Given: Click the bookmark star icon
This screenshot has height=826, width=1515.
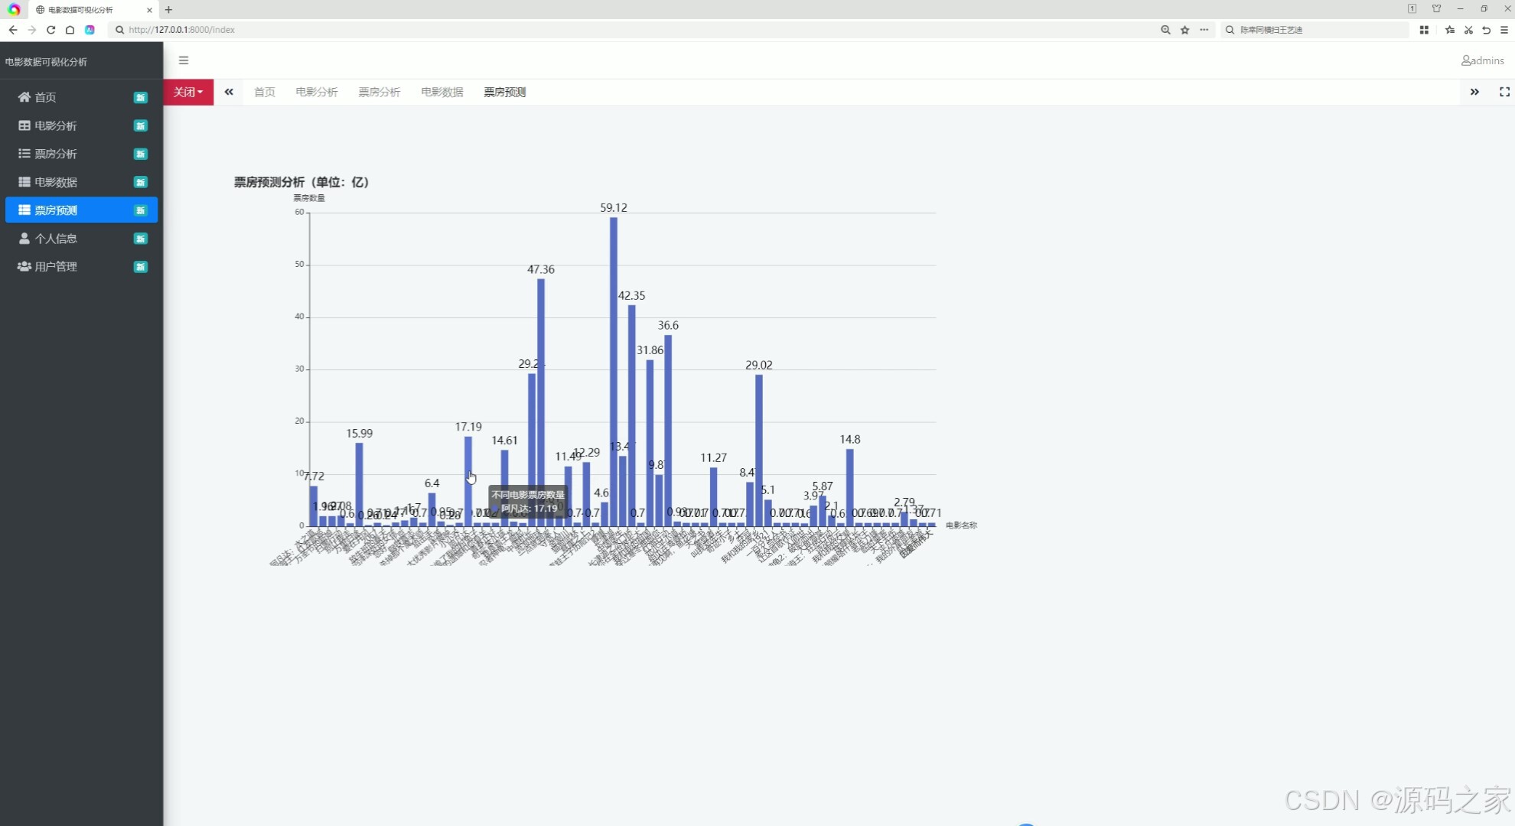Looking at the screenshot, I should 1184,30.
